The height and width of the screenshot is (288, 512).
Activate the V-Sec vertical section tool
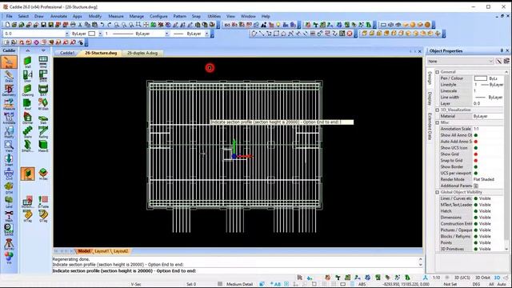pos(28,174)
